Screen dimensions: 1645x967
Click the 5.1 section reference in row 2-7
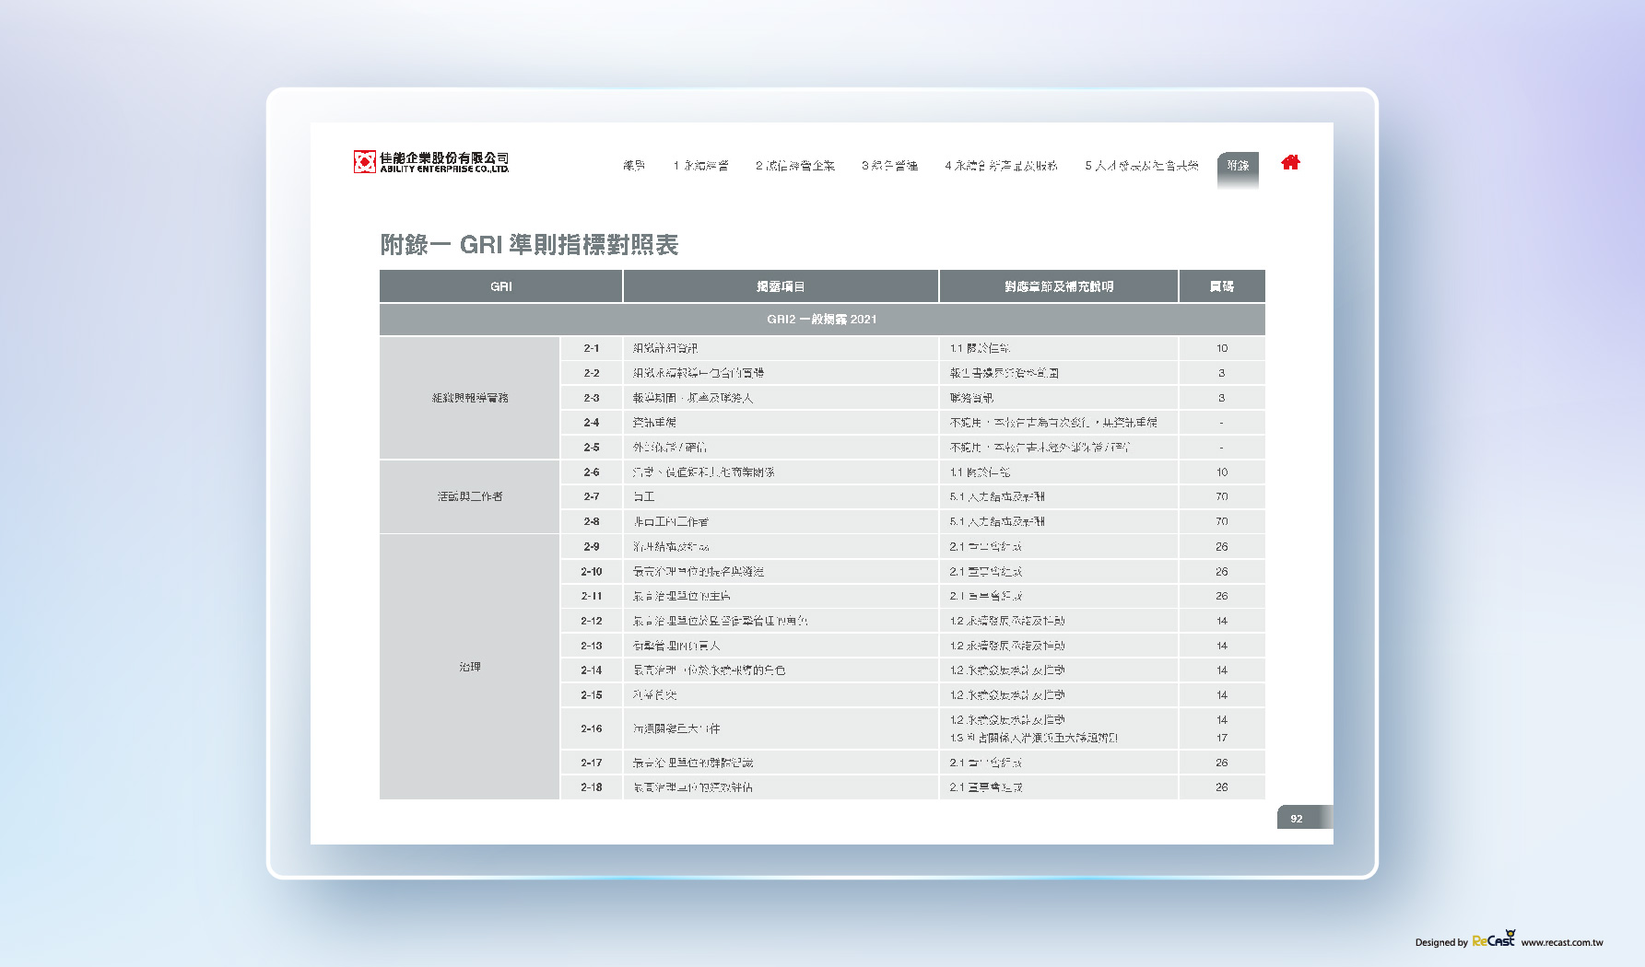(997, 496)
